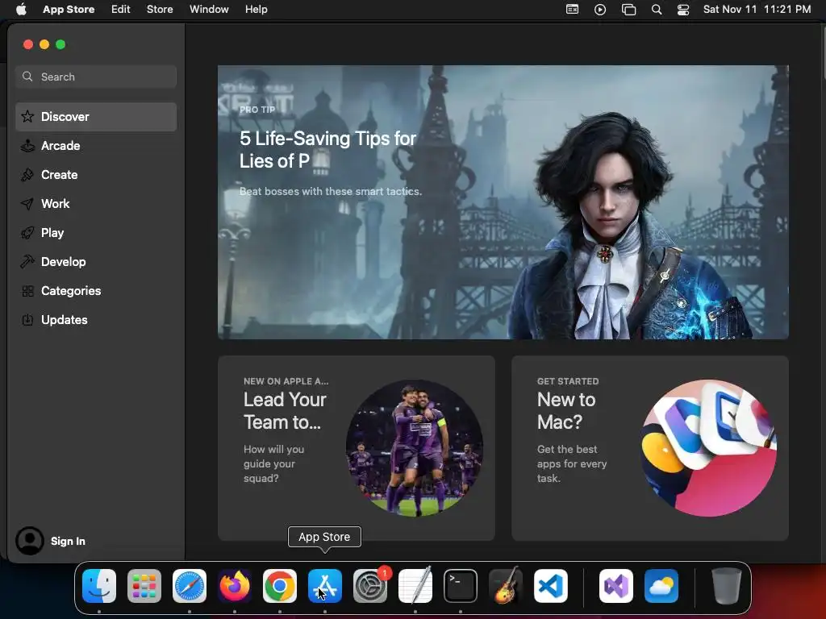Click the Search field in sidebar
This screenshot has width=826, height=619.
[96, 77]
